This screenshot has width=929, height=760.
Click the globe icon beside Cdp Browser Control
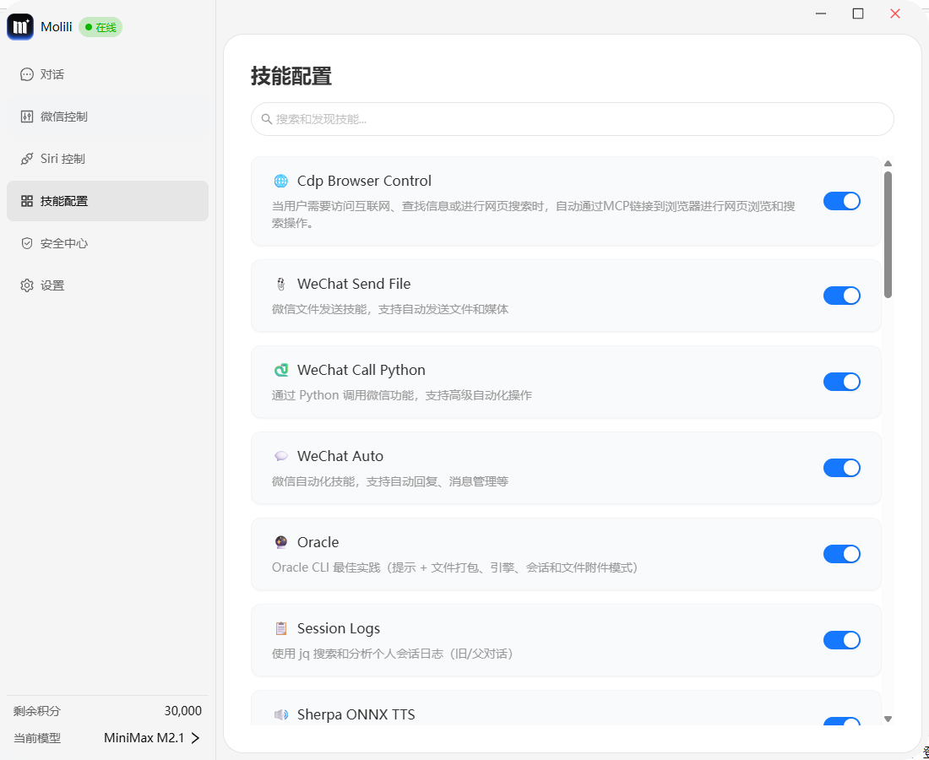[280, 181]
